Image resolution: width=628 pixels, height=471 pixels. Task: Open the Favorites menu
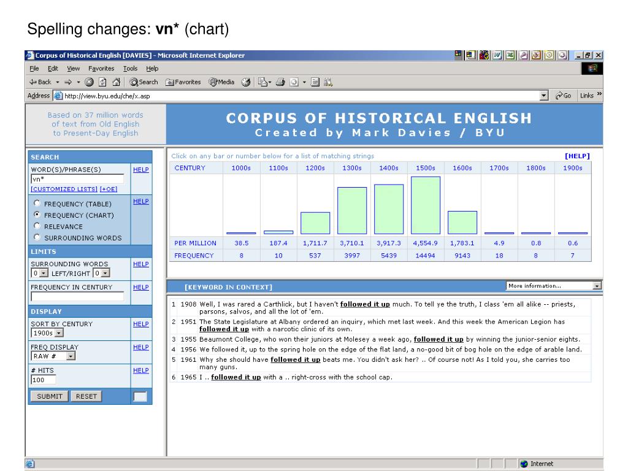point(101,69)
